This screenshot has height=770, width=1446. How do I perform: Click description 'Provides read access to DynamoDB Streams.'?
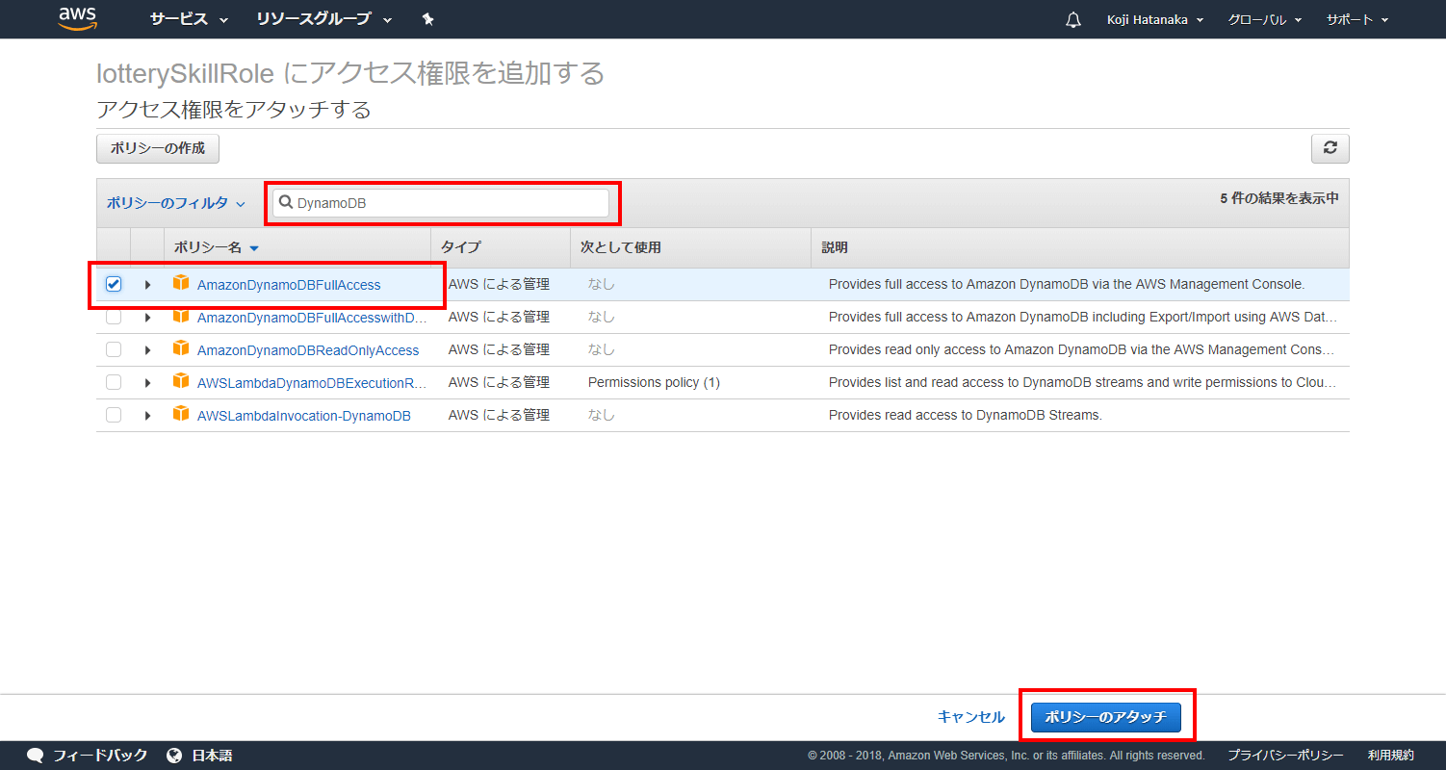pos(965,415)
